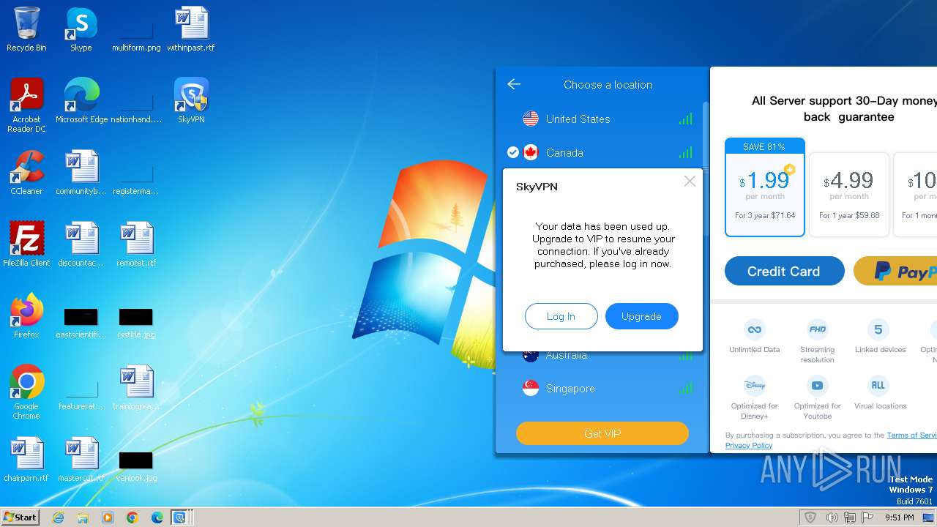Click the Get VIP button

pos(602,433)
